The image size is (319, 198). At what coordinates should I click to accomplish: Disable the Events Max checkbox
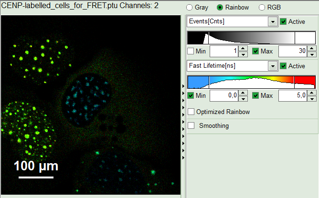tap(255, 52)
